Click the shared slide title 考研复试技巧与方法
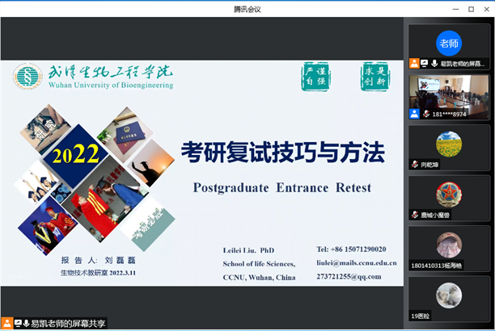Image resolution: width=495 pixels, height=331 pixels. tap(282, 152)
